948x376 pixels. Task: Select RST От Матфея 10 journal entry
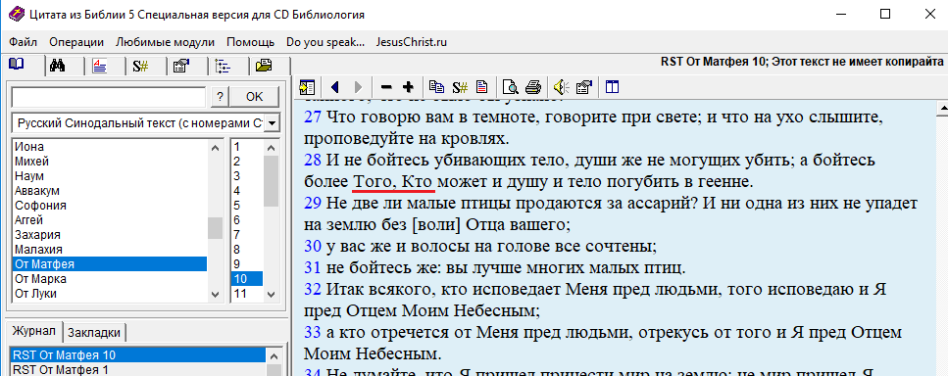tap(138, 354)
